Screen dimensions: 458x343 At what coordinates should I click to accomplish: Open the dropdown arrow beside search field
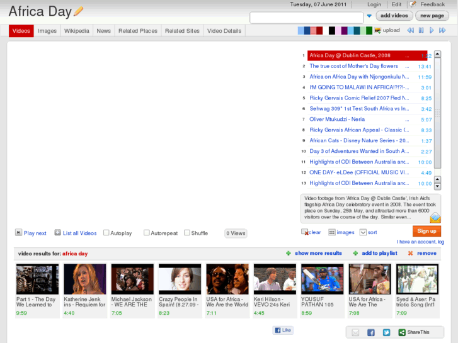point(369,16)
